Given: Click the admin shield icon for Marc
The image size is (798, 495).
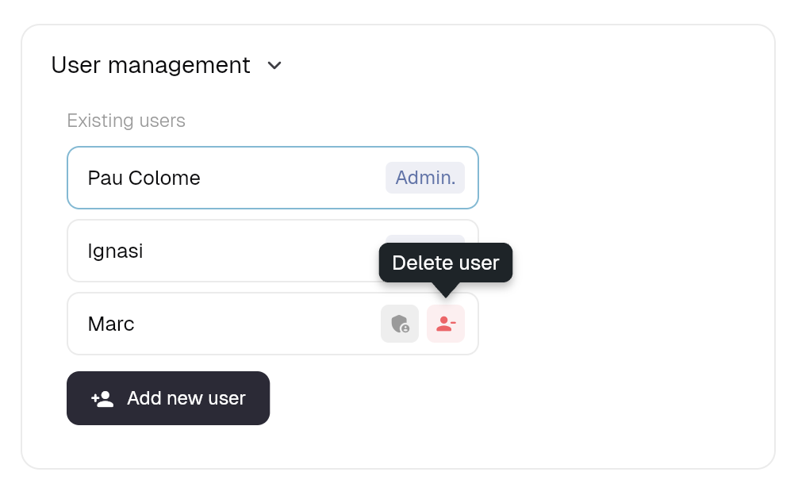Looking at the screenshot, I should click(400, 324).
